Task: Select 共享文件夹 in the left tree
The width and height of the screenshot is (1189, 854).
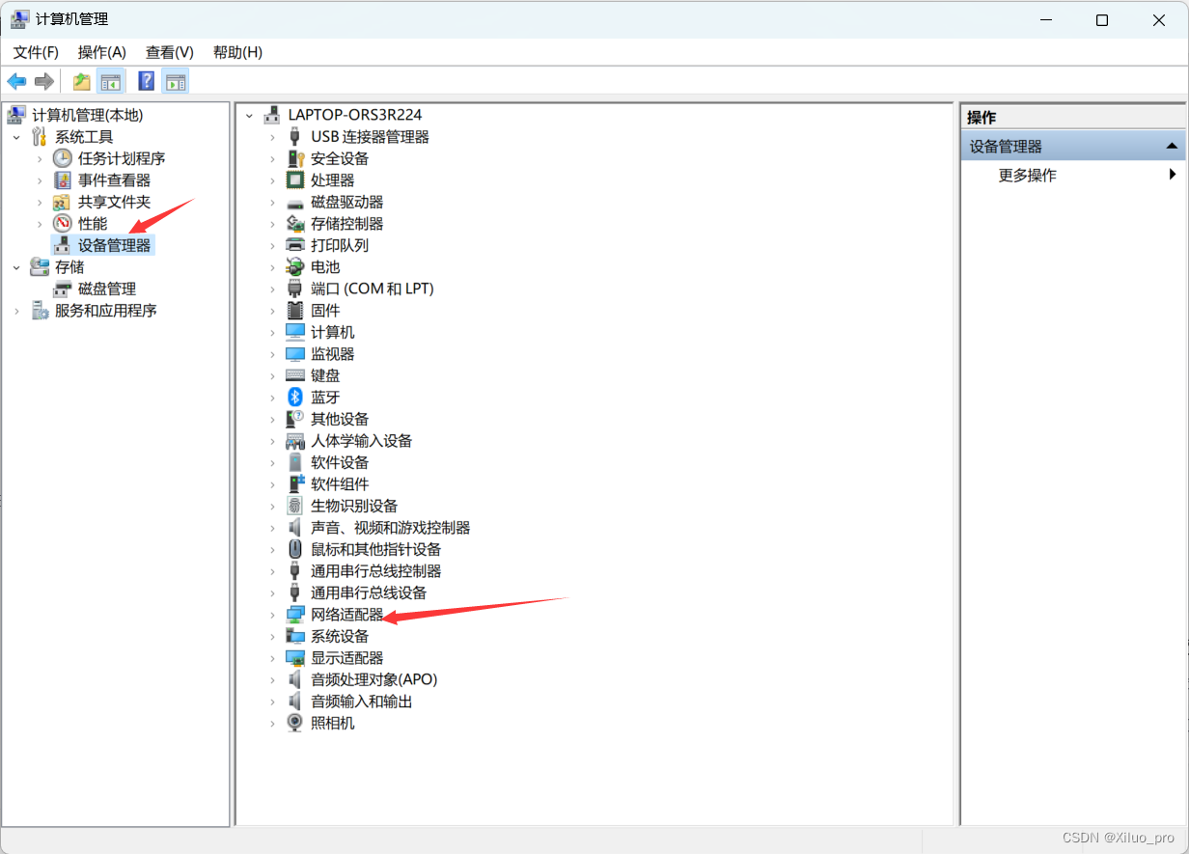Action: coord(114,202)
